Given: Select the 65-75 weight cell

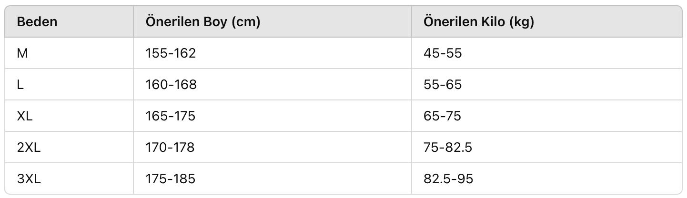Looking at the screenshot, I should (547, 116).
